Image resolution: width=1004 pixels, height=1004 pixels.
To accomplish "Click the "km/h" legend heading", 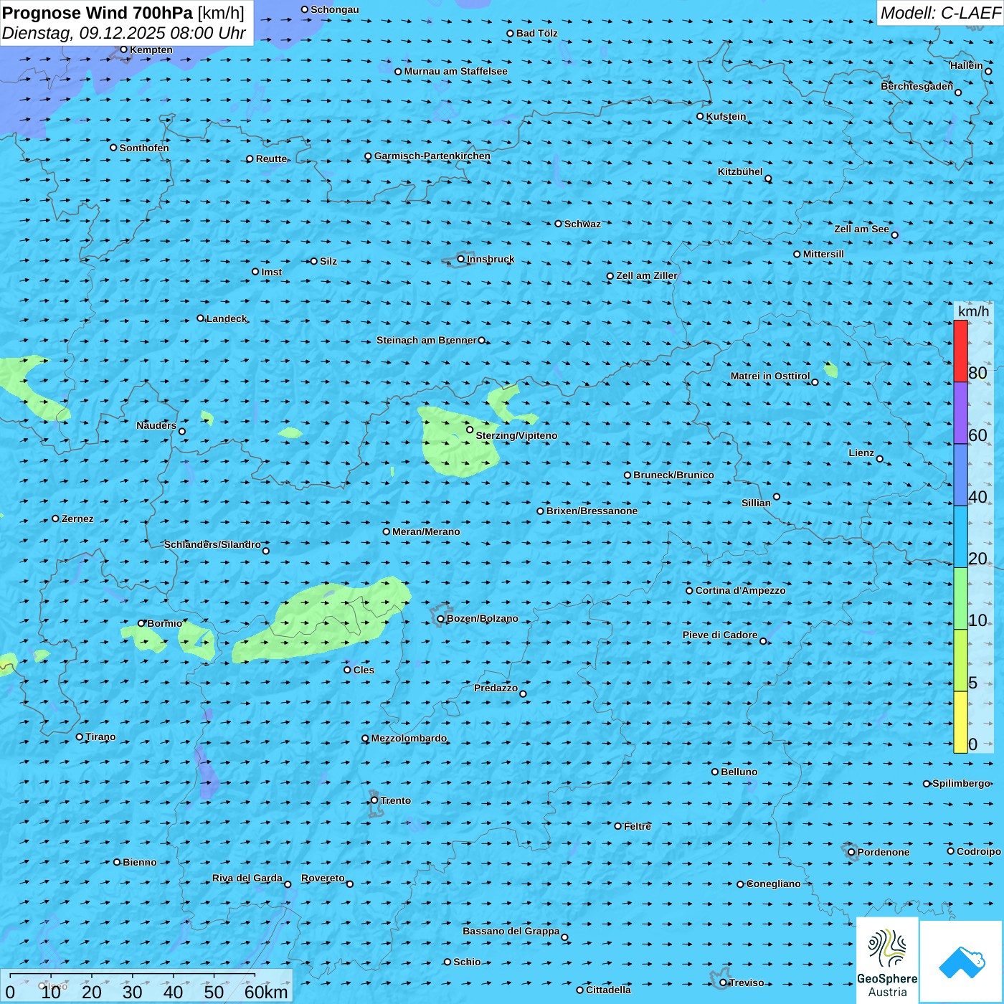I will pos(973,311).
